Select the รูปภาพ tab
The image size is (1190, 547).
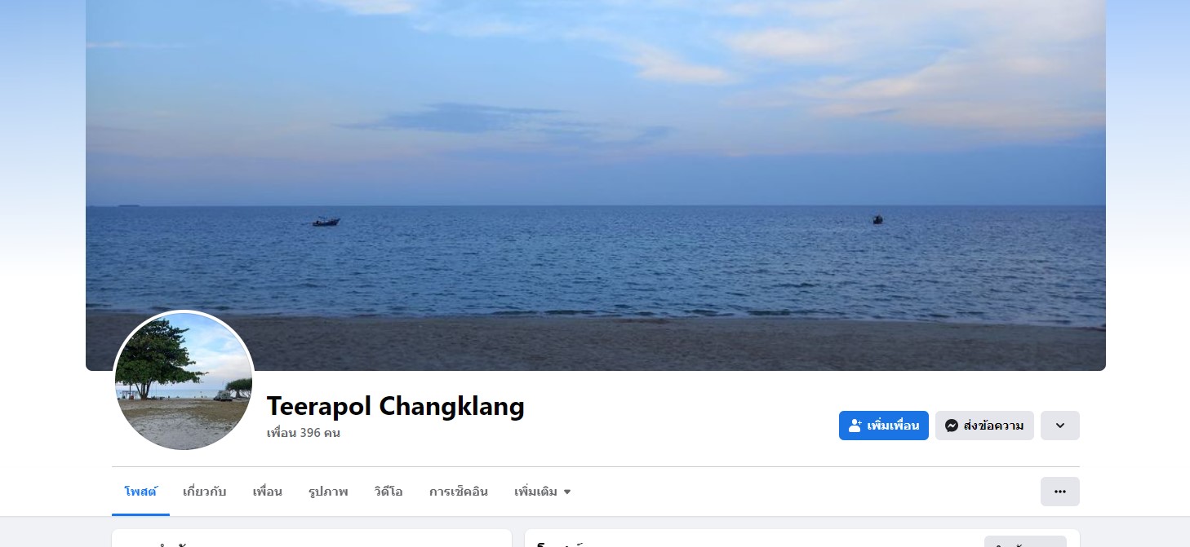328,492
